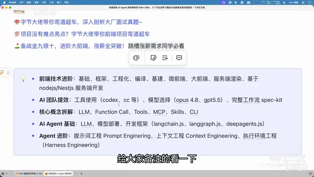This screenshot has height=177, width=314.
Task: Open the 窗口 menu
Action: tap(59, 2)
